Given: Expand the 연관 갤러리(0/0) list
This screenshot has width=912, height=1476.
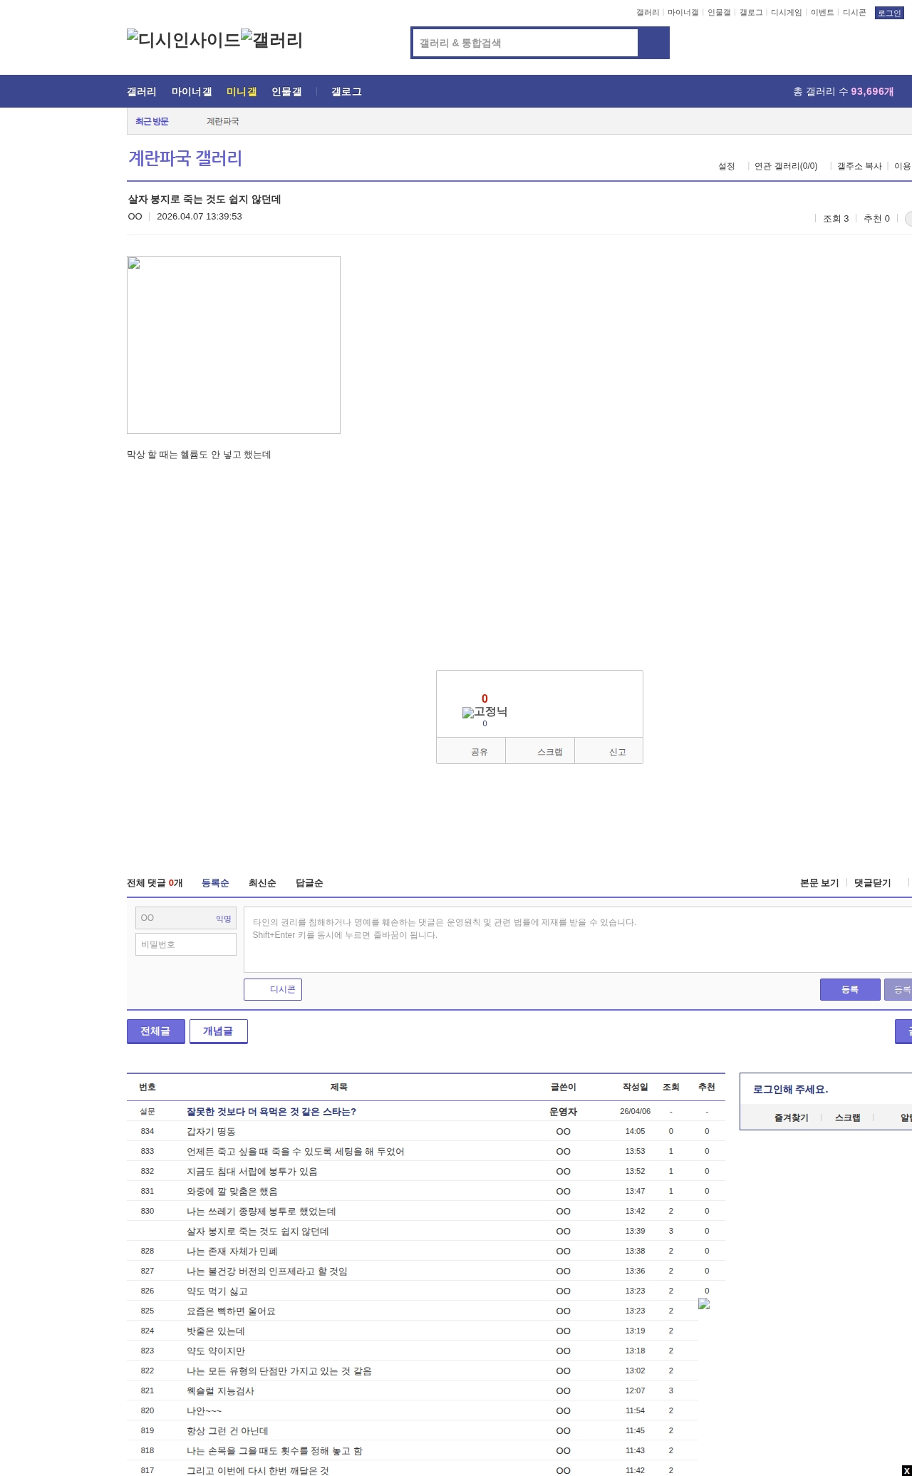Looking at the screenshot, I should tap(786, 166).
